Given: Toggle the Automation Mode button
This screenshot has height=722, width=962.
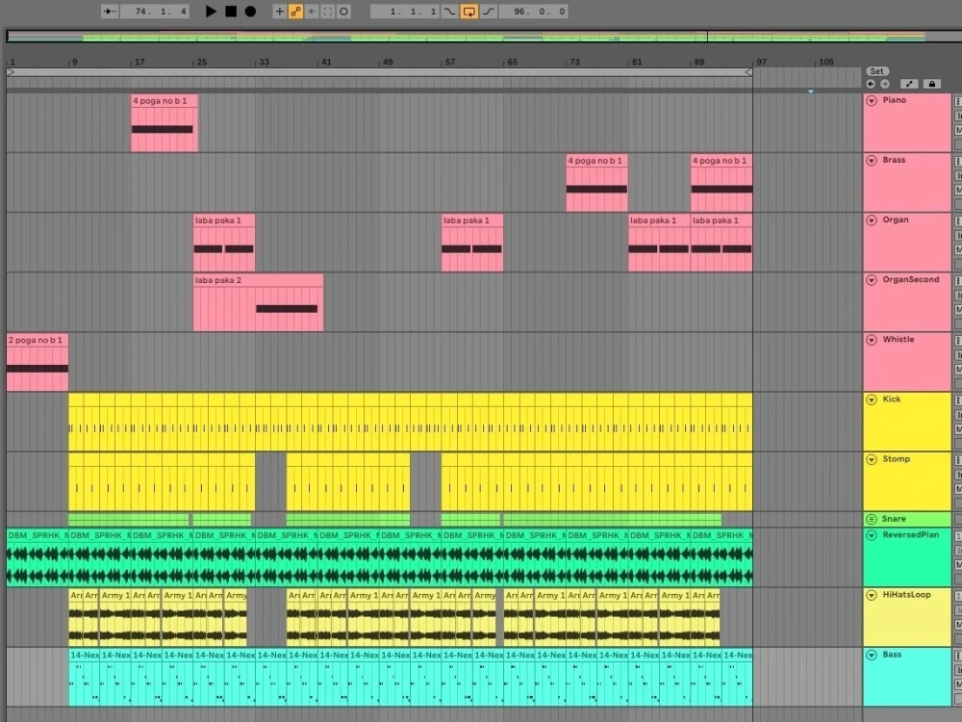Looking at the screenshot, I should coord(909,84).
